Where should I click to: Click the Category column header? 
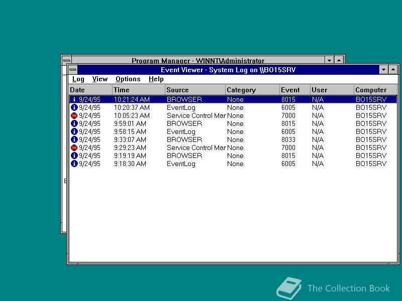(x=253, y=90)
